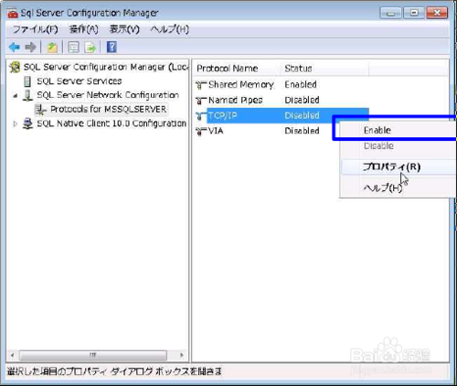
Task: Select the TCP/IP protocol name
Action: point(223,115)
